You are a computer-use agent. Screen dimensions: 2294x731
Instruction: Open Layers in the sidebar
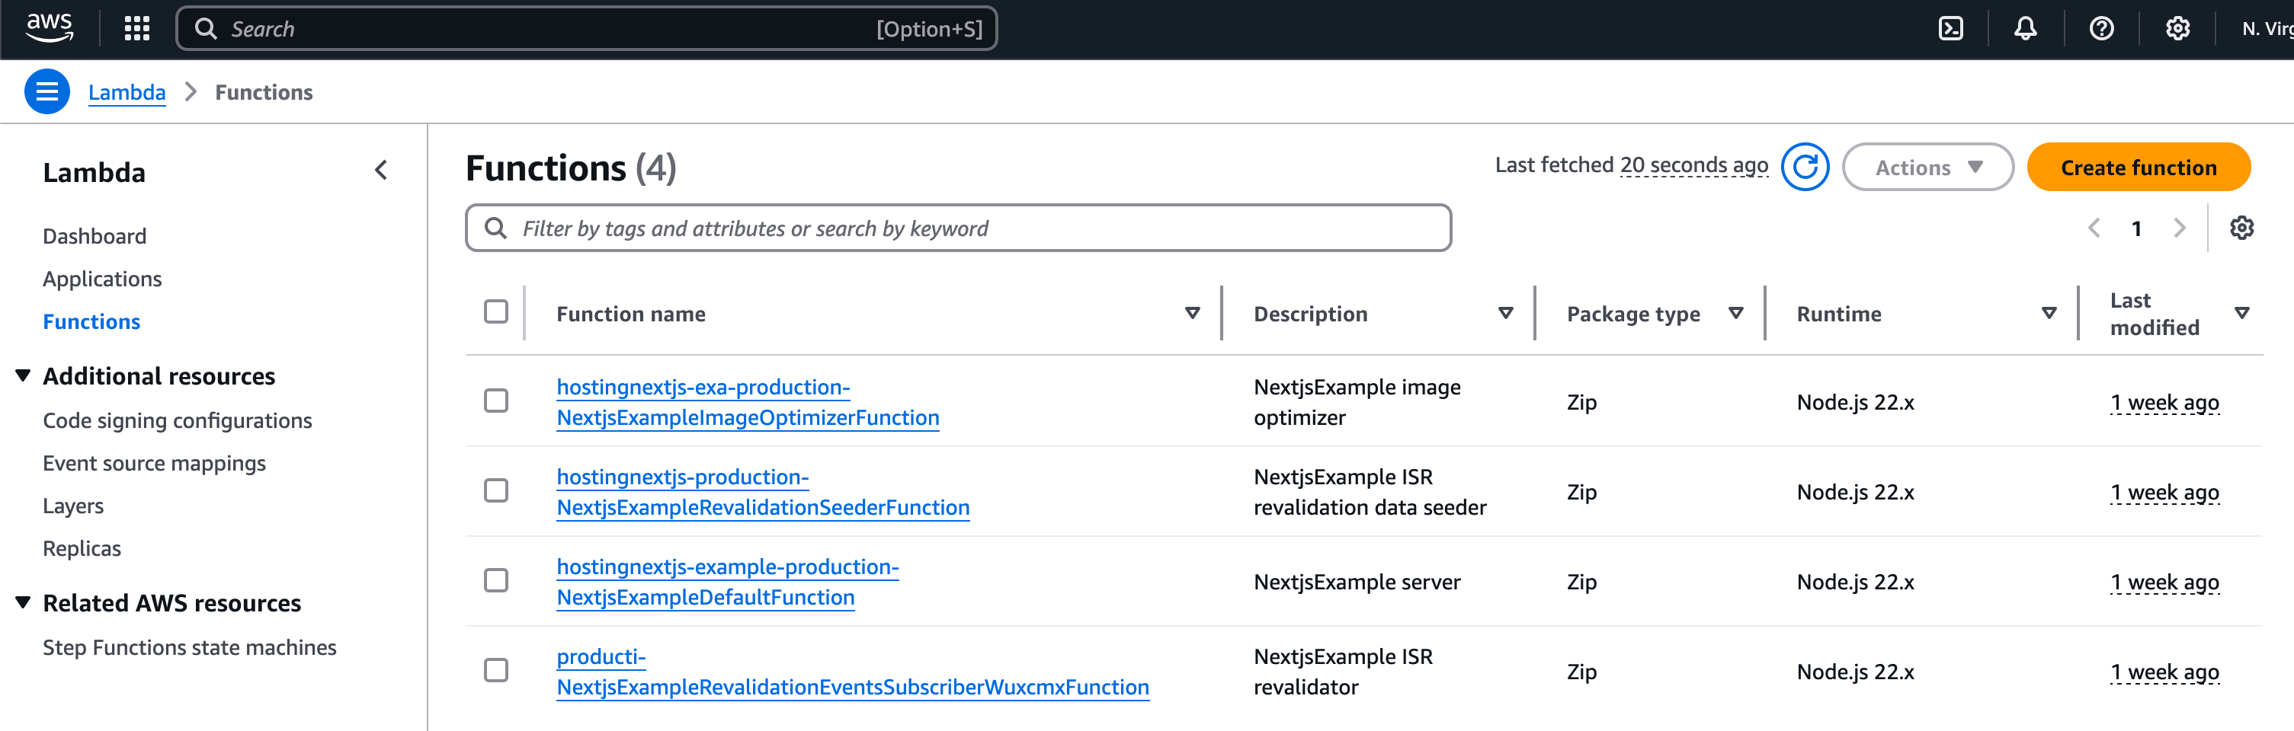73,505
